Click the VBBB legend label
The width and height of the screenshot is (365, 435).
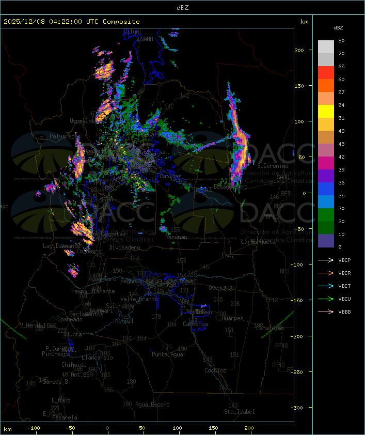[344, 312]
